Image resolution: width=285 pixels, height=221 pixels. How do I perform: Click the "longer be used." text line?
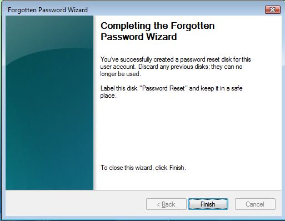pyautogui.click(x=121, y=74)
